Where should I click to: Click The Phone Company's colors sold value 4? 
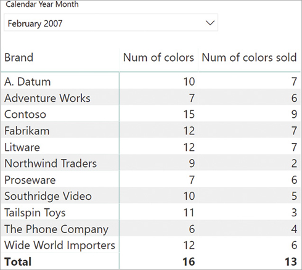click(x=294, y=229)
